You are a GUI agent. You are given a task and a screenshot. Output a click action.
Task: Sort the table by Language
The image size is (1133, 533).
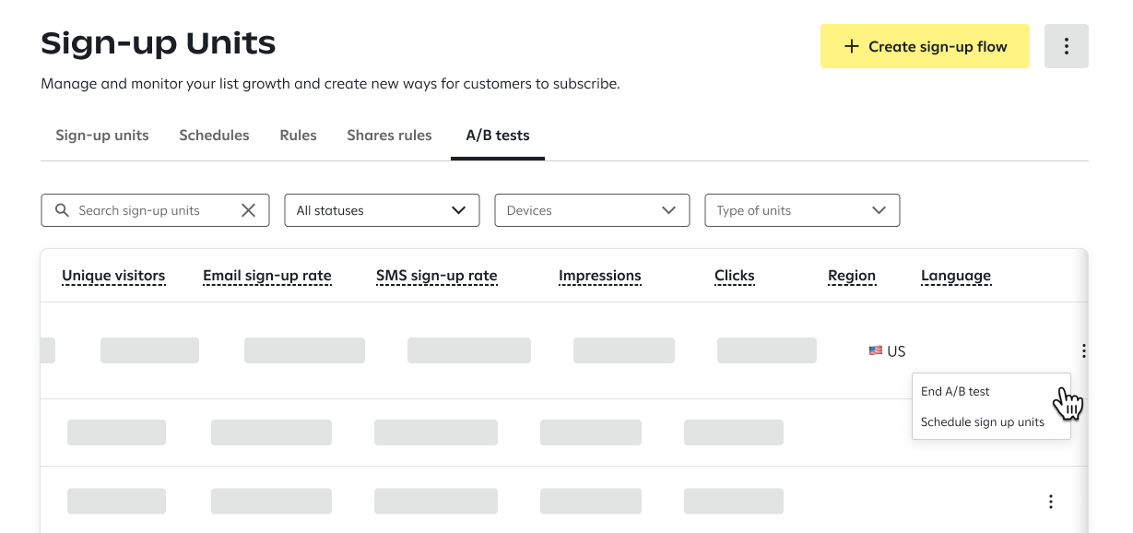point(956,275)
